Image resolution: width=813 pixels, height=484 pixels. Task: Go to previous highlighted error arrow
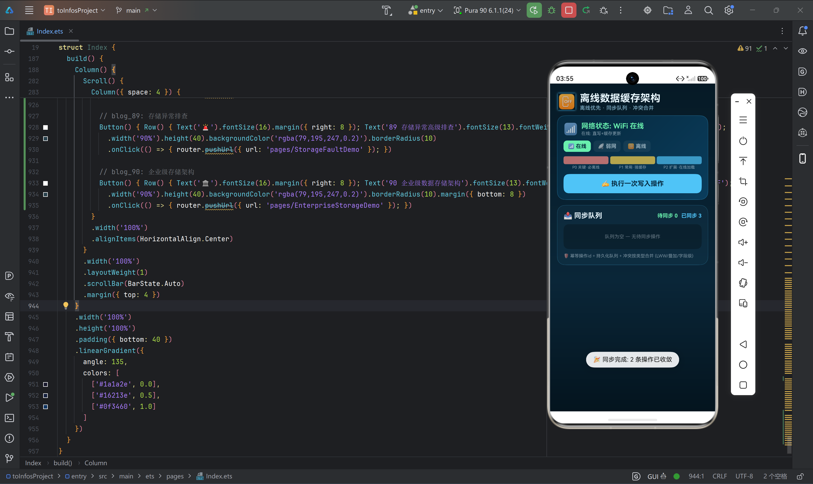pyautogui.click(x=775, y=48)
